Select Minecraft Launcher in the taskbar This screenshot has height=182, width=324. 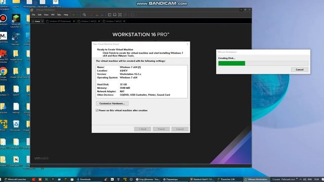(16, 179)
